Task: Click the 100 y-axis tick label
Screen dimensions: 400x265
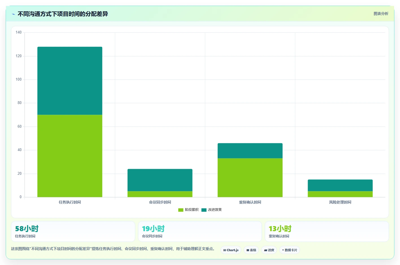Action: [x=19, y=79]
